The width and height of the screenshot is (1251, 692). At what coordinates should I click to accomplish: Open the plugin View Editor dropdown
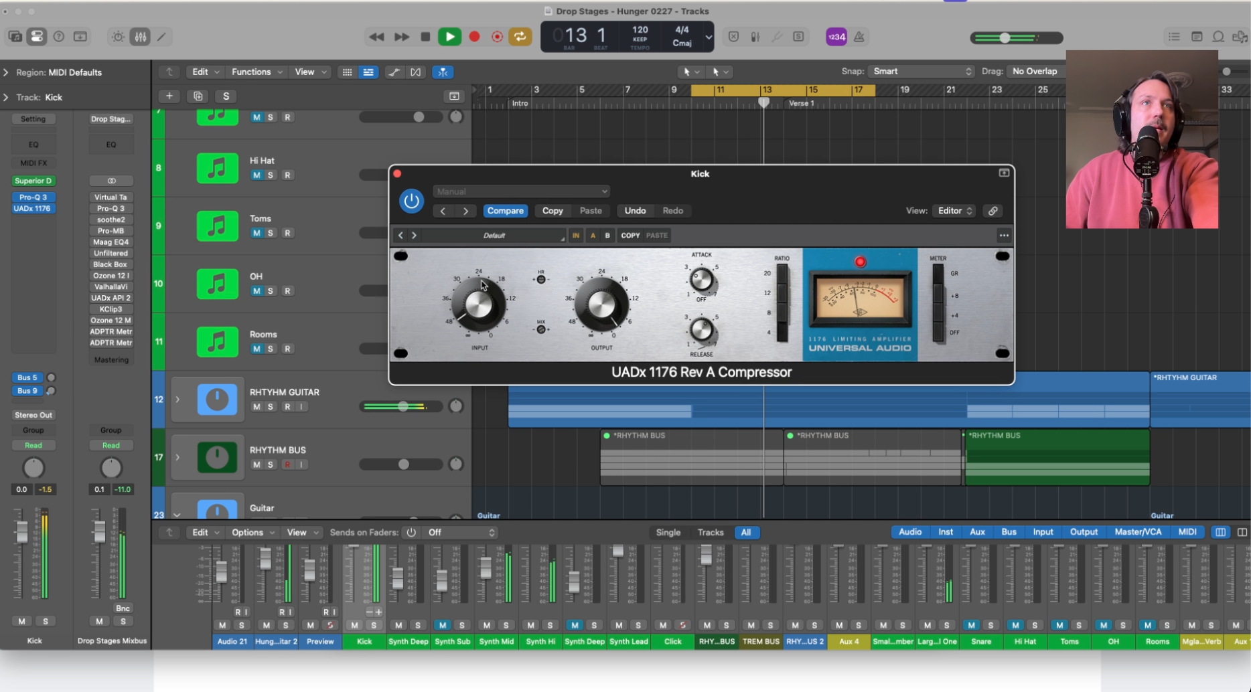pyautogui.click(x=954, y=211)
